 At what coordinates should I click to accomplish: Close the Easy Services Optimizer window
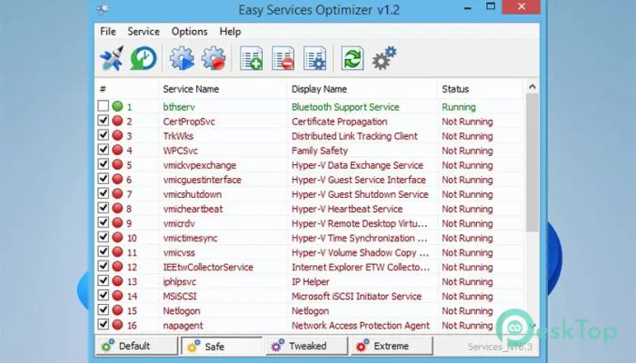pyautogui.click(x=522, y=6)
